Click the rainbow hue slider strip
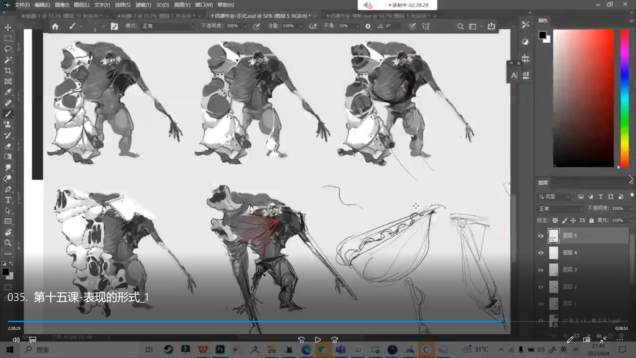This screenshot has width=636, height=358. pos(624,98)
